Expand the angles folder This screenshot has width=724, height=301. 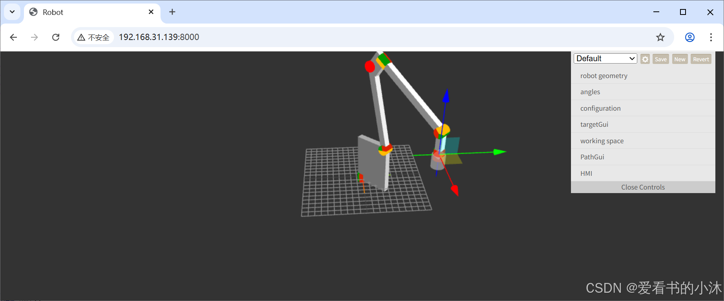[643, 92]
